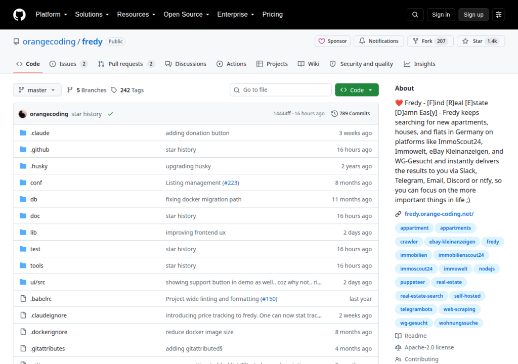518x364 pixels.
Task: Click the Readme book icon
Action: 398,336
